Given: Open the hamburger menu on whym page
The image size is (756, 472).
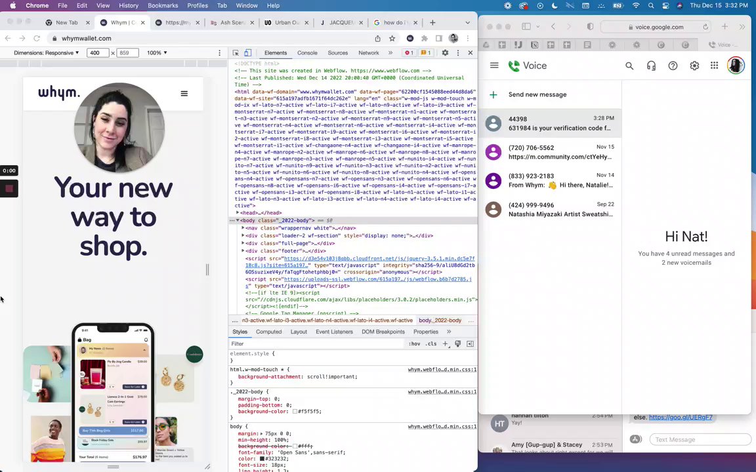Looking at the screenshot, I should pyautogui.click(x=184, y=94).
